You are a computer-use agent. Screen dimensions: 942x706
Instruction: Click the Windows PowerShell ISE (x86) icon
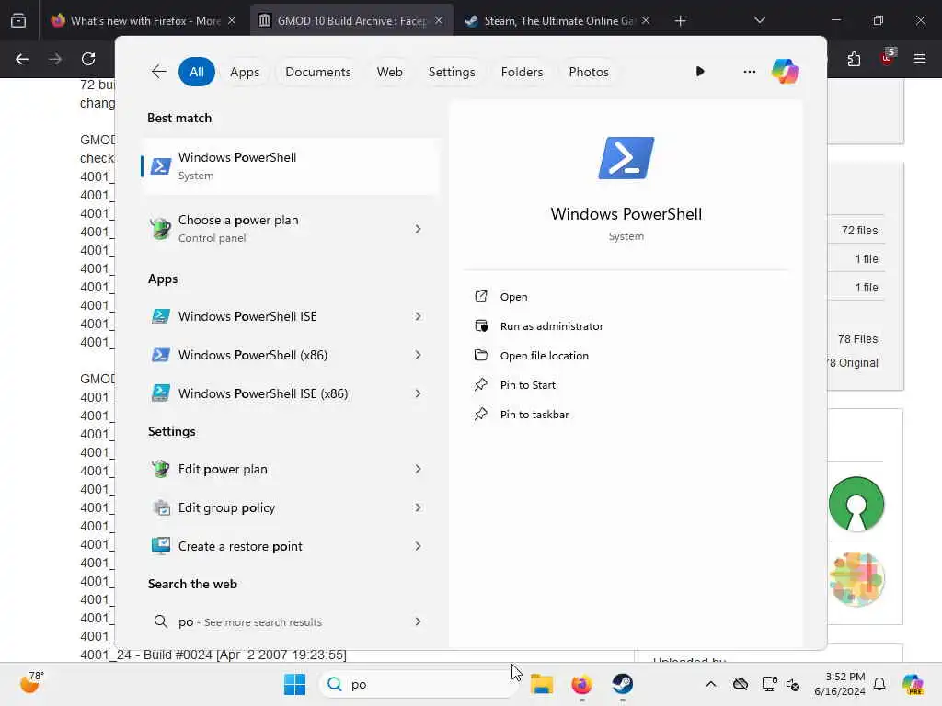[x=160, y=393]
